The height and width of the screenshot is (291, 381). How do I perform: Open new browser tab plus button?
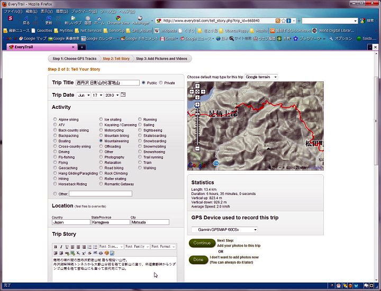click(81, 48)
